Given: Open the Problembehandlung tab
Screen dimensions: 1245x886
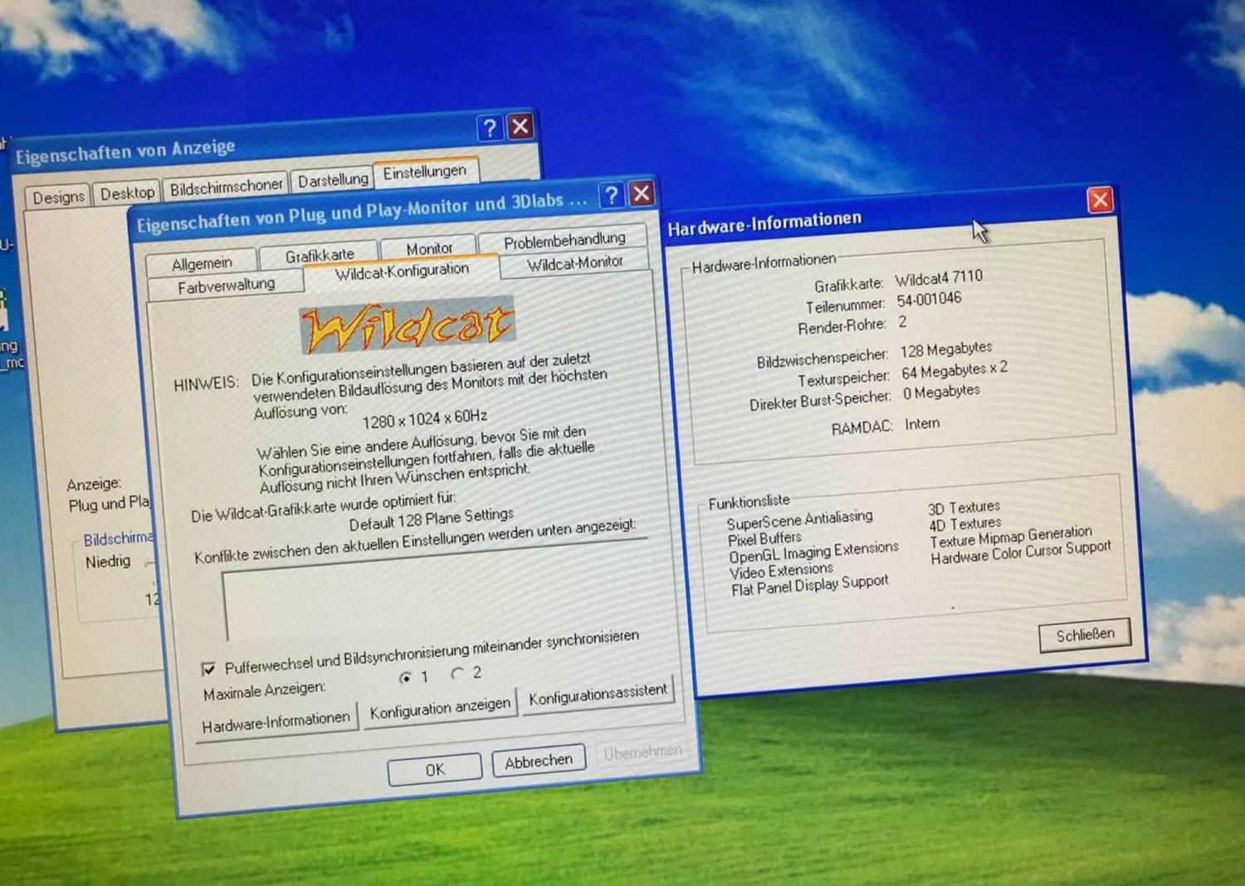Looking at the screenshot, I should (564, 240).
